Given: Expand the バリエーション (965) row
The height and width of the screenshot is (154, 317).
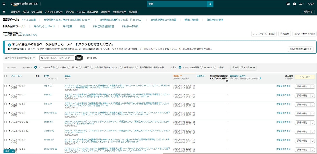Looking at the screenshot, I should 10,86.
